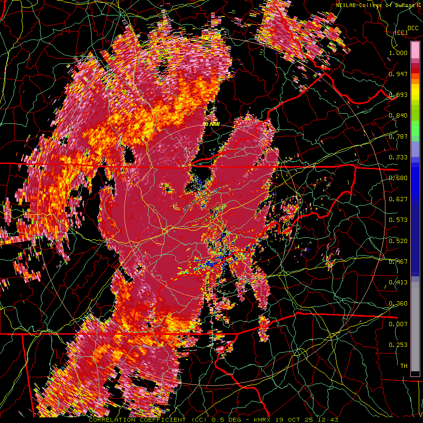The width and height of the screenshot is (423, 423).
Task: Click the [CC] unit label
Action: pos(401,32)
